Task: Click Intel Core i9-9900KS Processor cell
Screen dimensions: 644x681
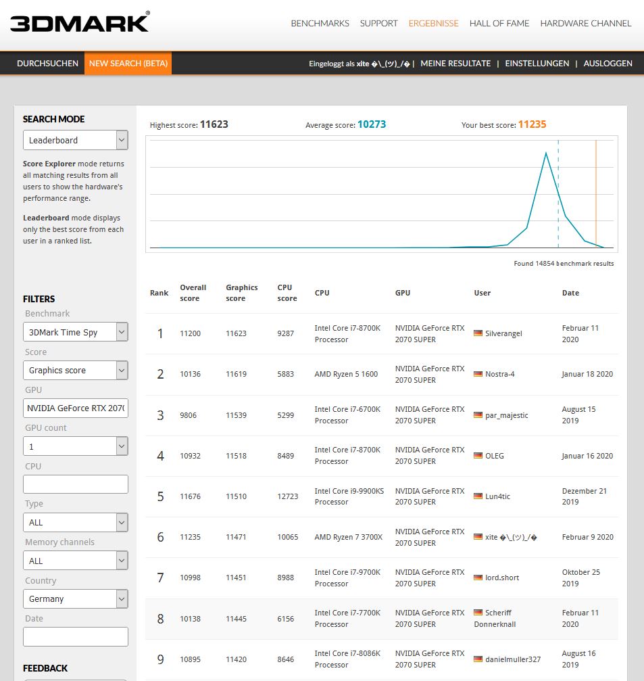Action: [349, 496]
